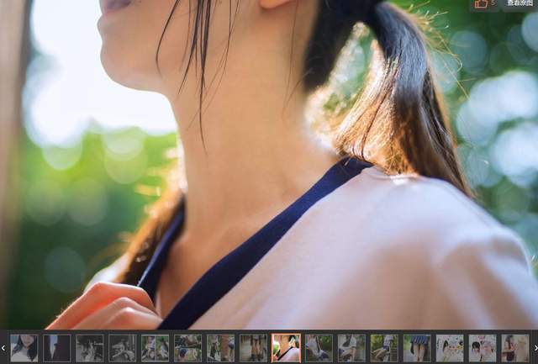Select the fourth thumbnail from the right

click(417, 347)
